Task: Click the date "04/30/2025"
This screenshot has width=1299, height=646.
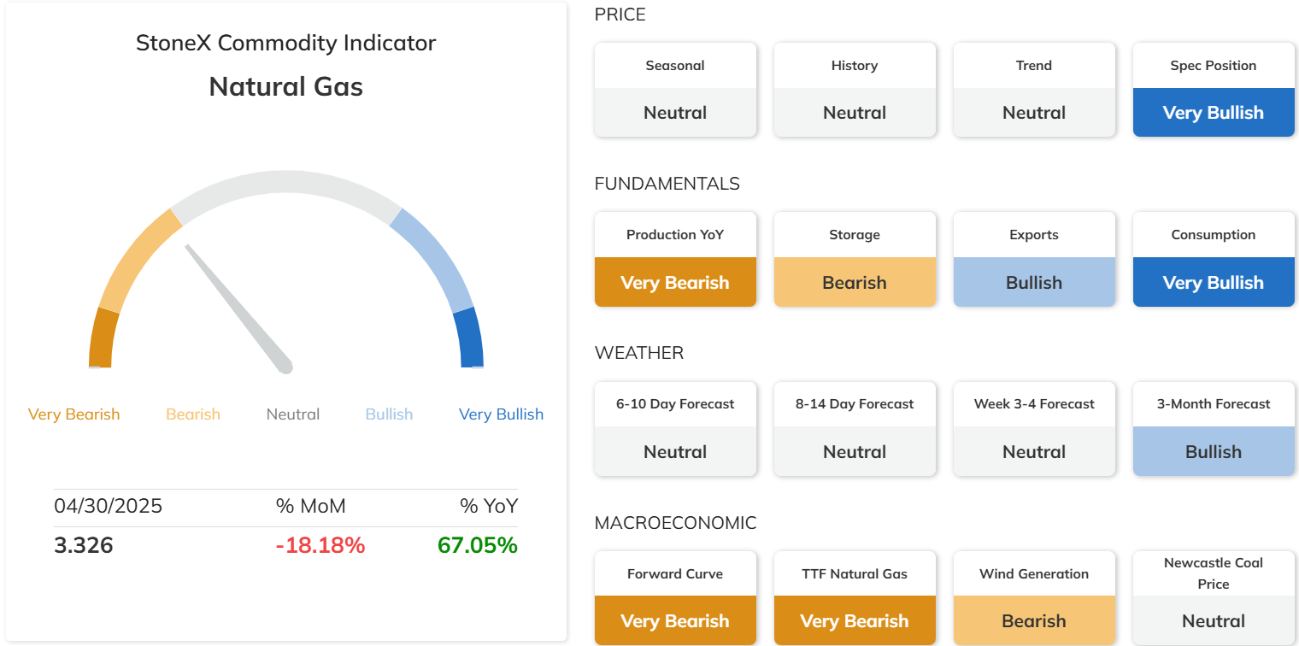Action: click(x=108, y=506)
